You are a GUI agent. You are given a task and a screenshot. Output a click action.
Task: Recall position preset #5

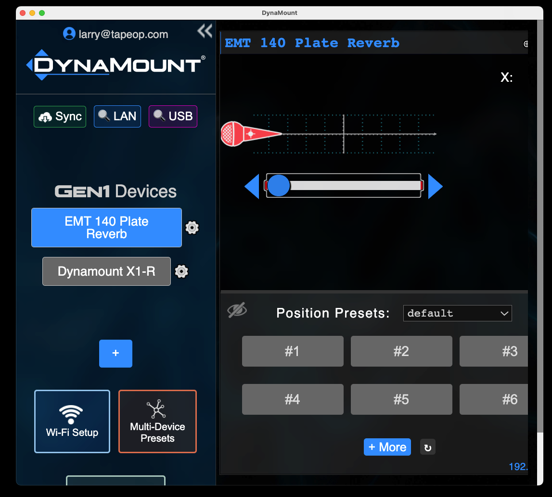401,399
